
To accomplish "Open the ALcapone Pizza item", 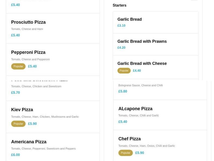I will [135, 109].
